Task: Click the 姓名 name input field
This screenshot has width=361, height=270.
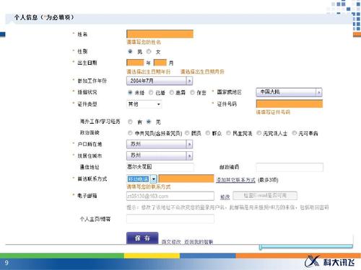Action: coord(160,34)
